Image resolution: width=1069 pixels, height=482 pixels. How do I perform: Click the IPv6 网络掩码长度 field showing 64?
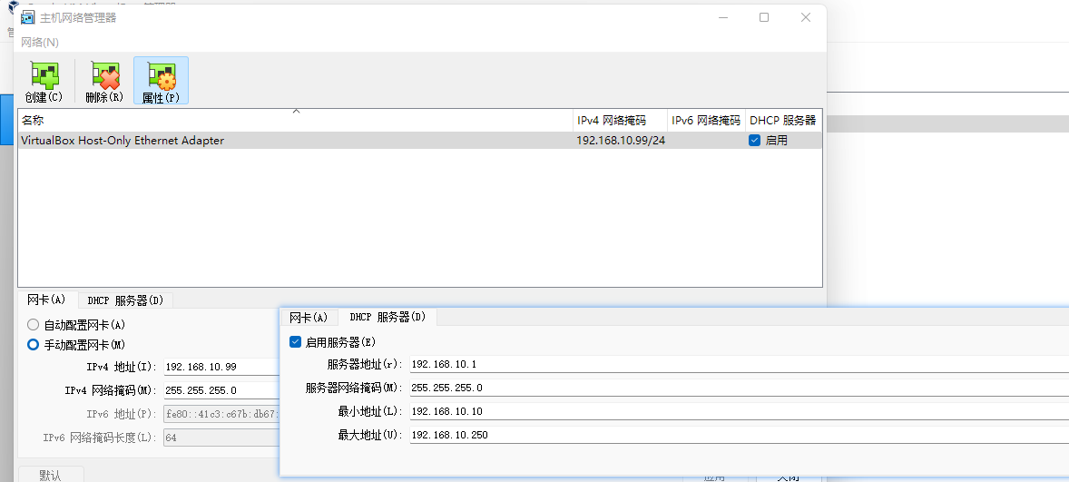pyautogui.click(x=221, y=437)
